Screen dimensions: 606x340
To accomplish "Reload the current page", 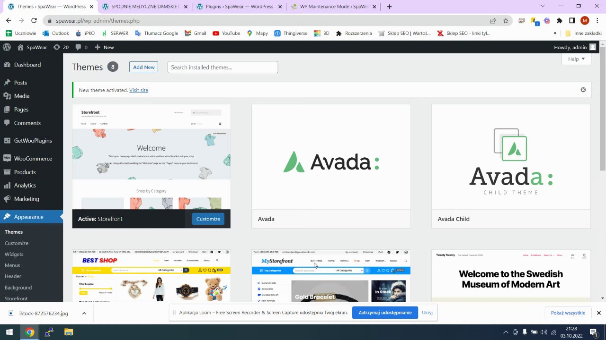I will 34,21.
